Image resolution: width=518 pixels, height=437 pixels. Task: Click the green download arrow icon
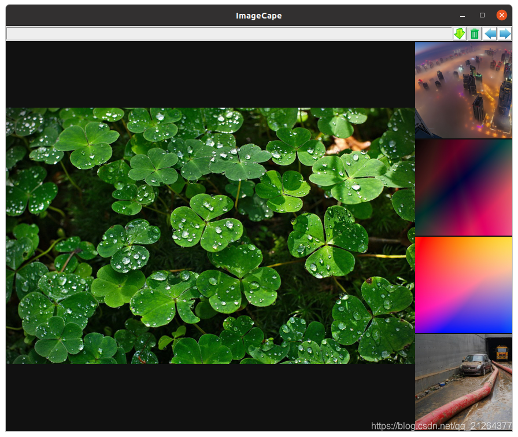[459, 34]
